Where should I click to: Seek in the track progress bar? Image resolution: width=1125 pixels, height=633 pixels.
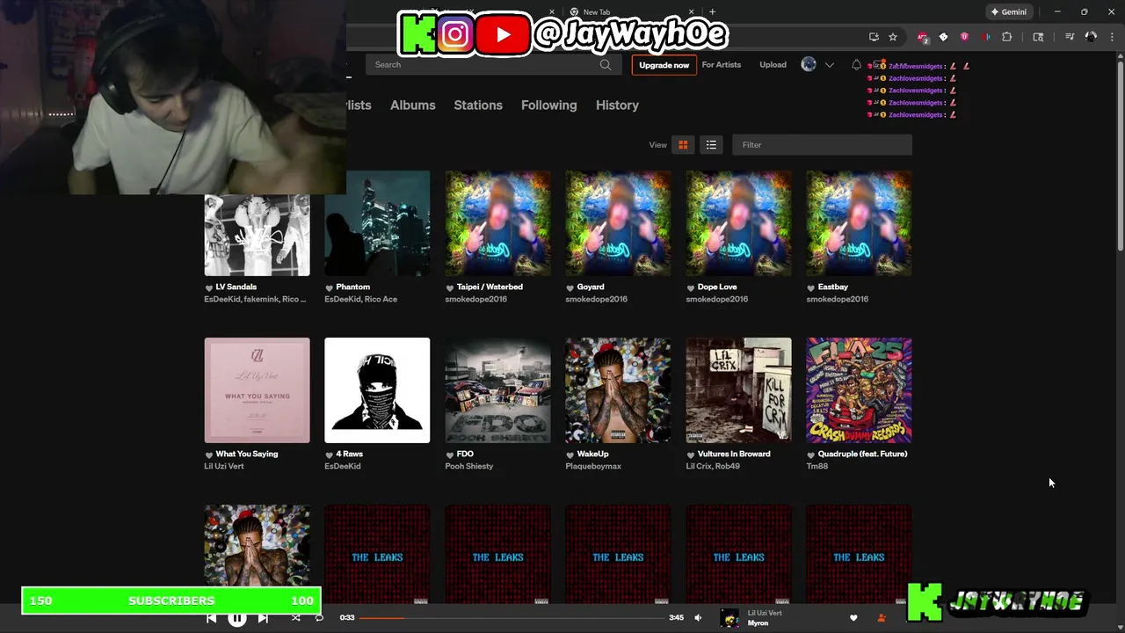pyautogui.click(x=512, y=618)
